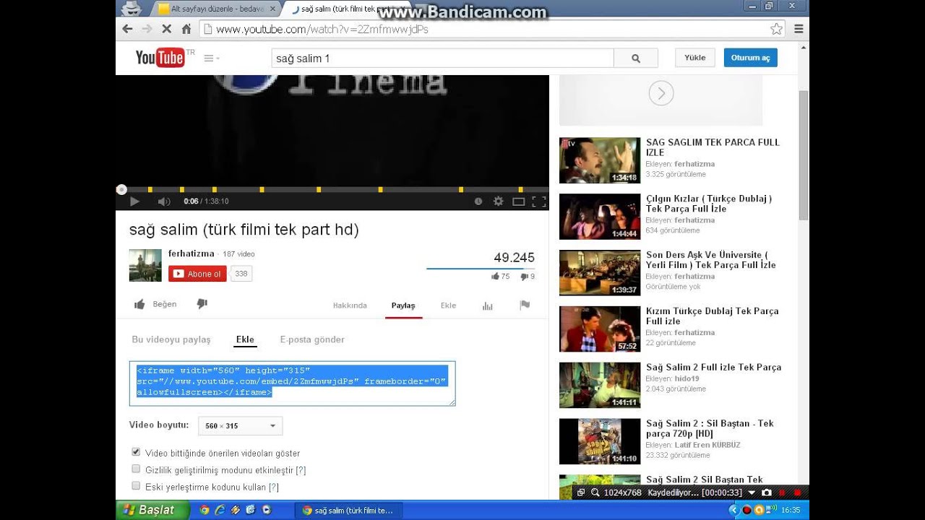
Task: Click the Oturum aç sign-in button
Action: coord(751,58)
